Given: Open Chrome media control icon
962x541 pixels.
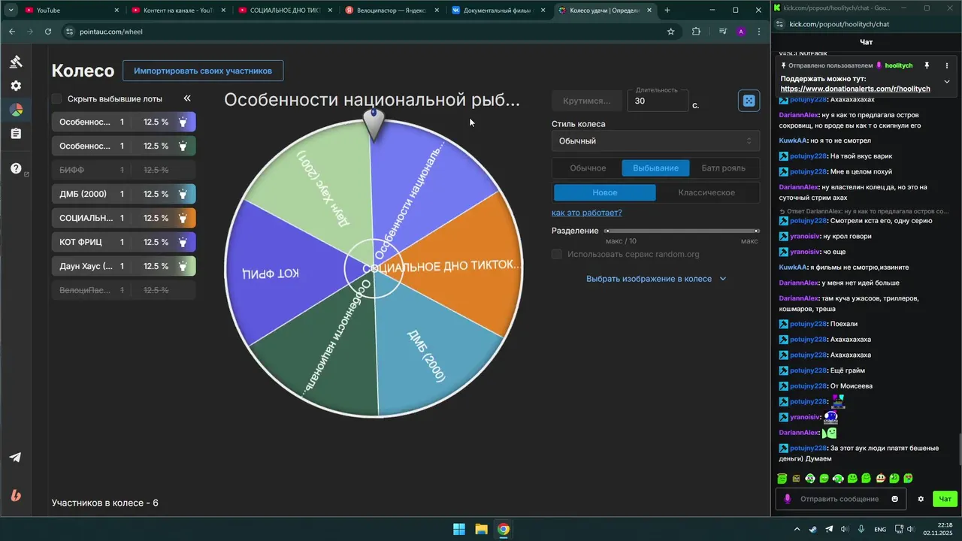Looking at the screenshot, I should point(723,32).
